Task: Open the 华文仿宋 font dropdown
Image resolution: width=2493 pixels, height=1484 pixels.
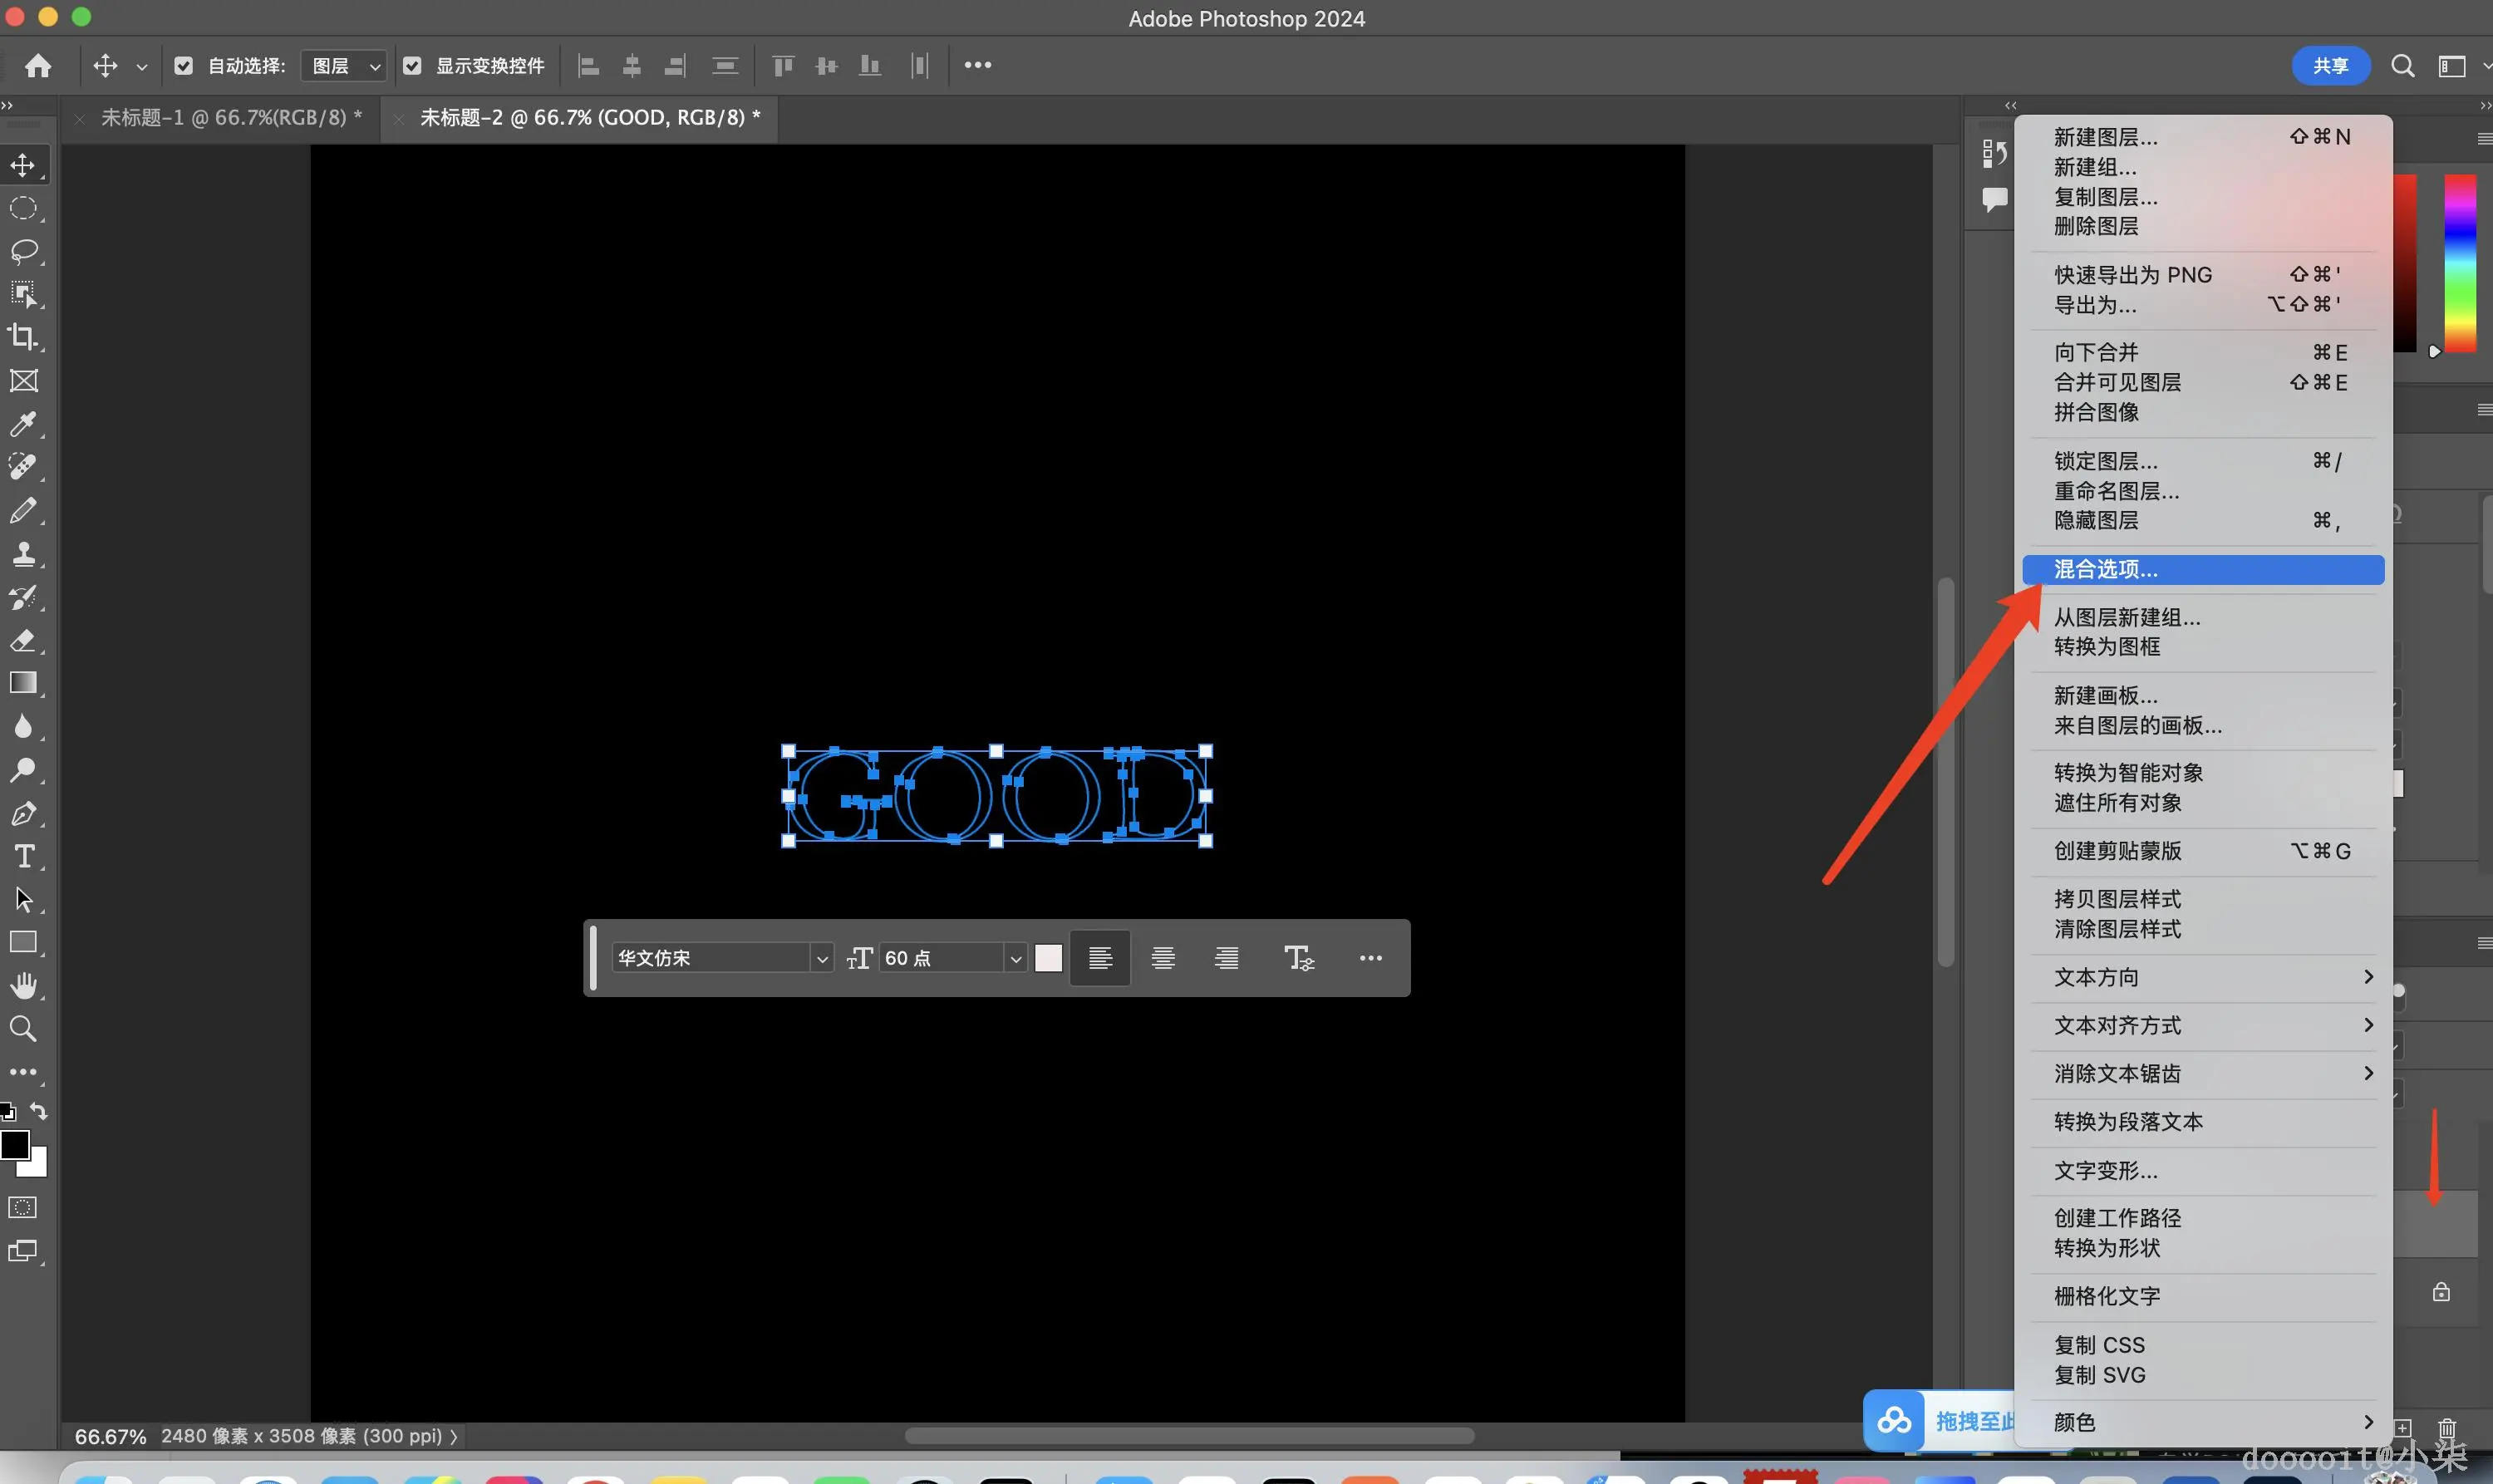Action: point(821,959)
